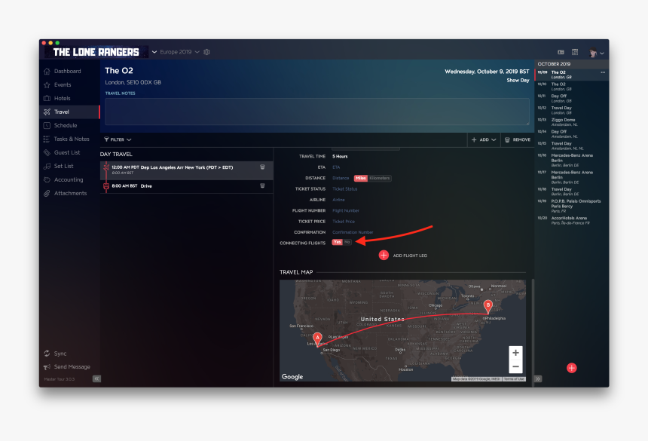Open tour settings gear icon
The height and width of the screenshot is (441, 648).
click(206, 52)
